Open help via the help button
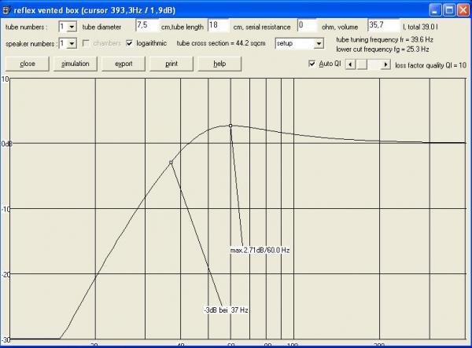Screen dimensions: 472x348 click(x=219, y=63)
